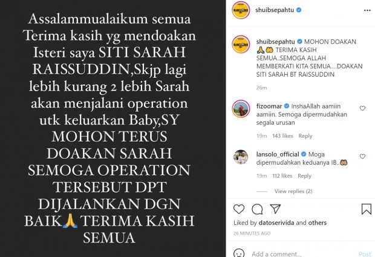The image size is (375, 257).
Task: Like lansolo_official's comment heart
Action: 362,156
